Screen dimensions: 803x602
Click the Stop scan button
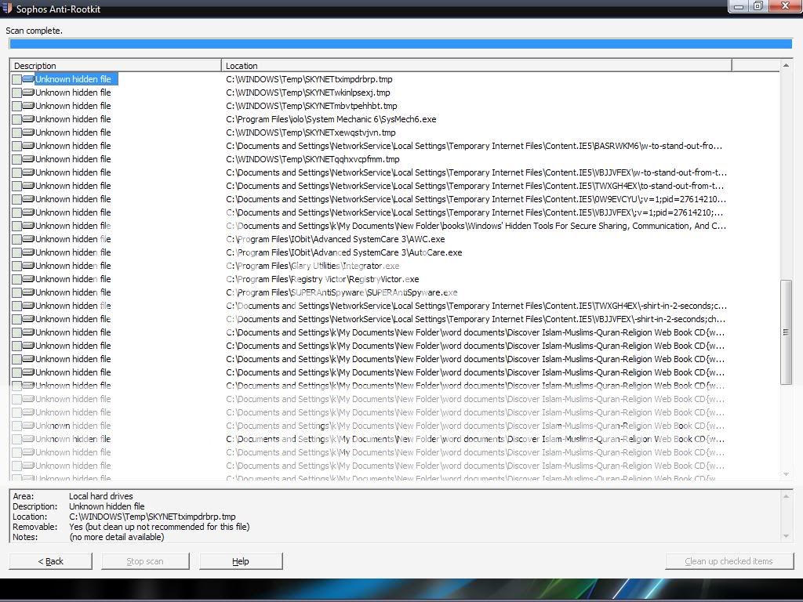145,561
